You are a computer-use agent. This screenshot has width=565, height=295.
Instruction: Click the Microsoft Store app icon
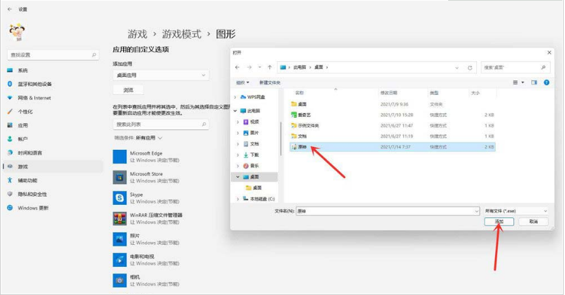(x=119, y=177)
